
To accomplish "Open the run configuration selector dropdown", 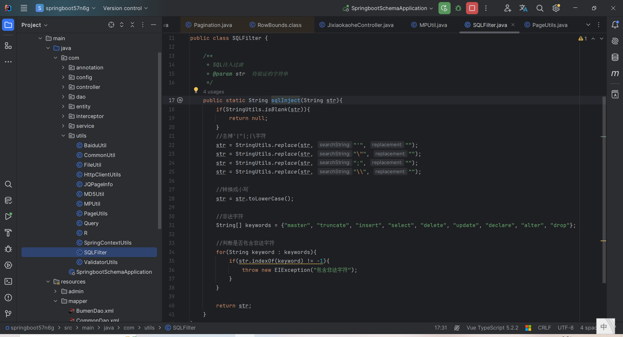I will 388,8.
